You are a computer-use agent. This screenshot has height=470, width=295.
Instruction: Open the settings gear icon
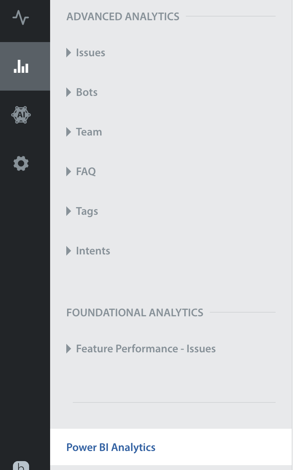point(21,163)
